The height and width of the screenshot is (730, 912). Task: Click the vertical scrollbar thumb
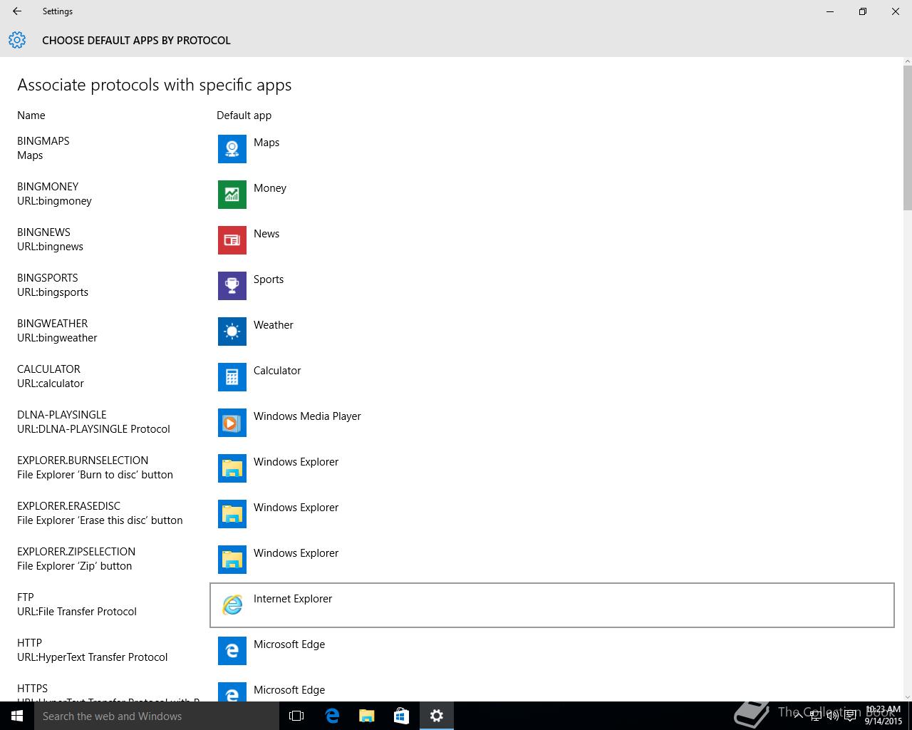907,137
